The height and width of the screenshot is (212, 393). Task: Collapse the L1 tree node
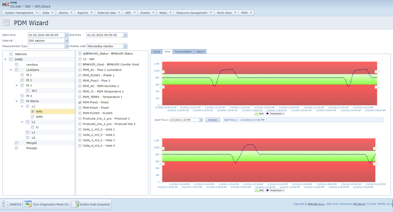(x=22, y=106)
